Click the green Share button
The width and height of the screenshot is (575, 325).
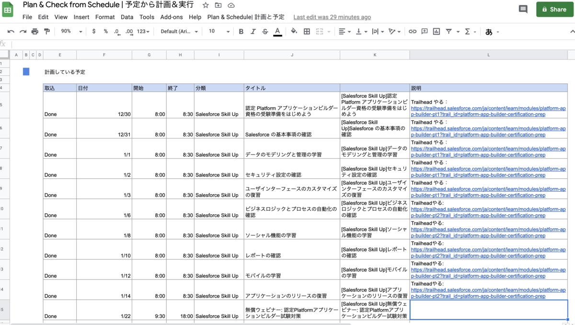[x=554, y=9]
